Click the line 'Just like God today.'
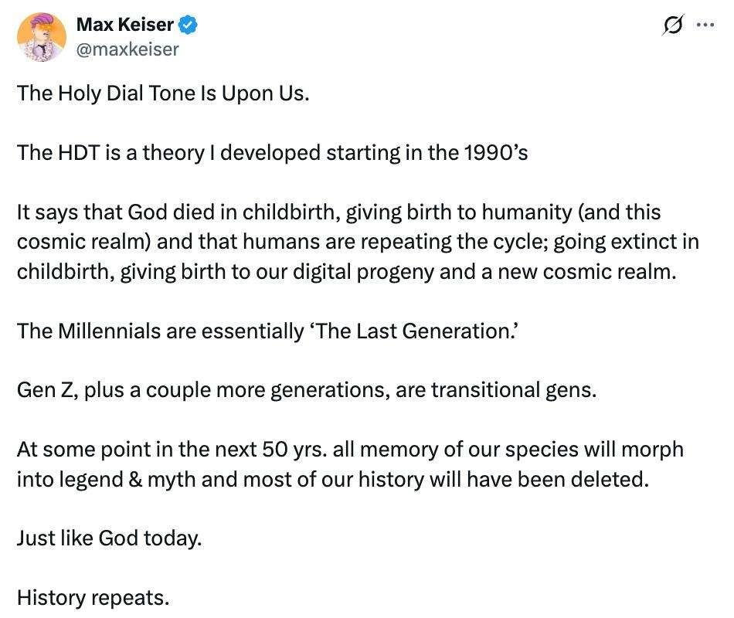The width and height of the screenshot is (734, 618). coord(110,538)
